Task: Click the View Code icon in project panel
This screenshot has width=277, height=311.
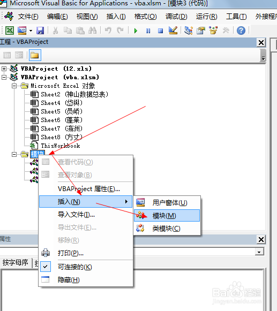Action: click(x=7, y=55)
